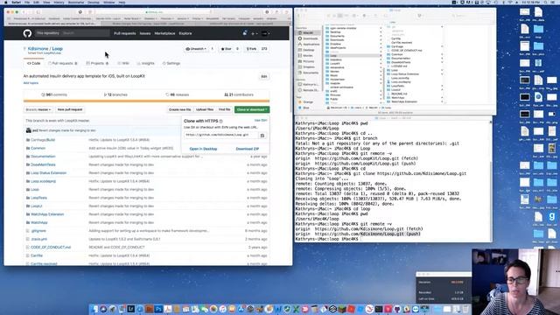Expand Carthage folder arrow in Finder
Viewport: 560px width, 315px height.
(442, 46)
